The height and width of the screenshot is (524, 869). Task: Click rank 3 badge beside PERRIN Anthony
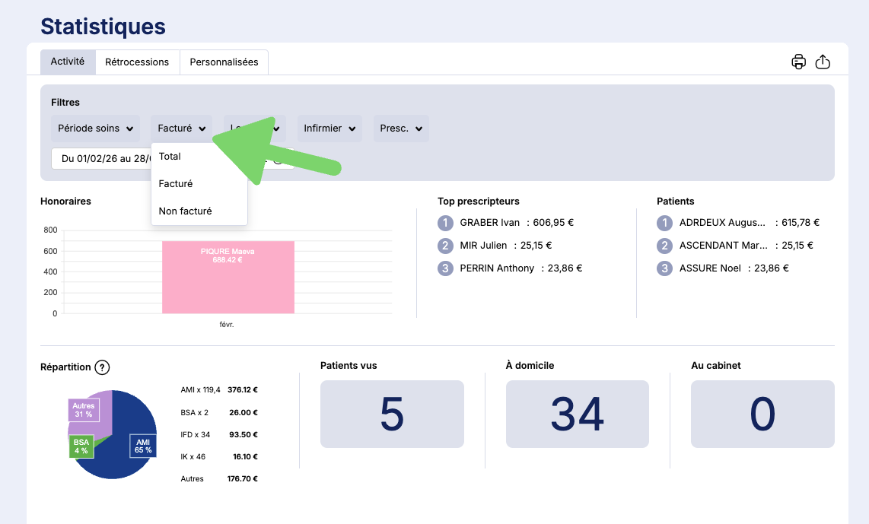(x=446, y=268)
